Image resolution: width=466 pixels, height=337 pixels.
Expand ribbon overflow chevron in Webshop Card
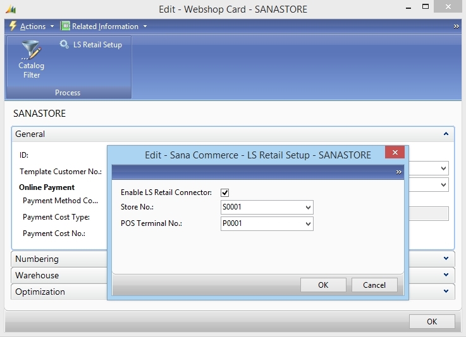(456, 27)
